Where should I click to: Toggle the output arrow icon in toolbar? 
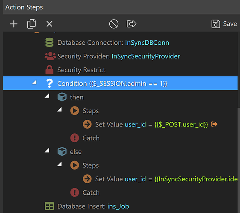(132, 24)
